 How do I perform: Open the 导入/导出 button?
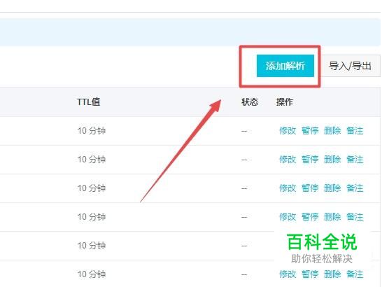[x=351, y=66]
